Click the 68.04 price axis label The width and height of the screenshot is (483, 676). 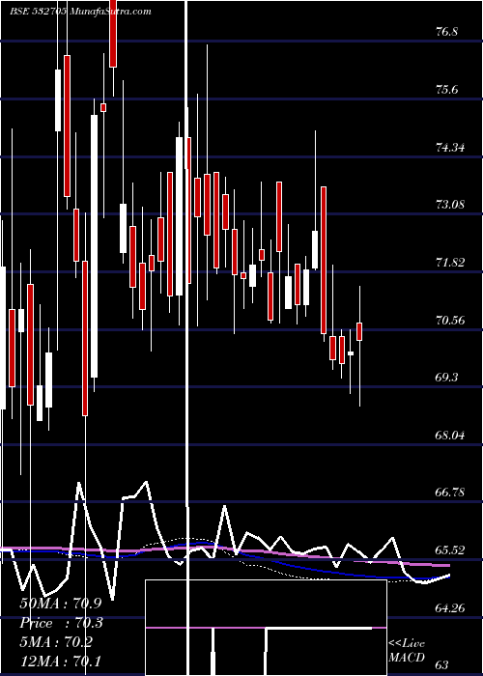(450, 435)
